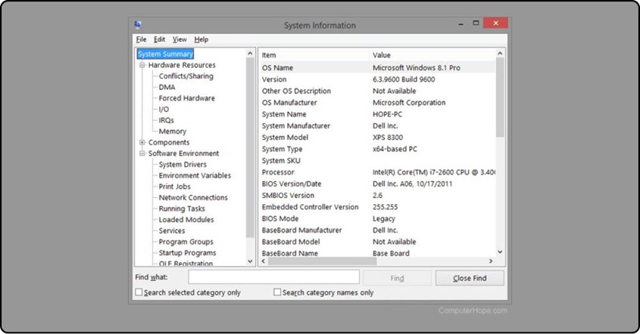Select Forced Hardware item

[x=186, y=98]
